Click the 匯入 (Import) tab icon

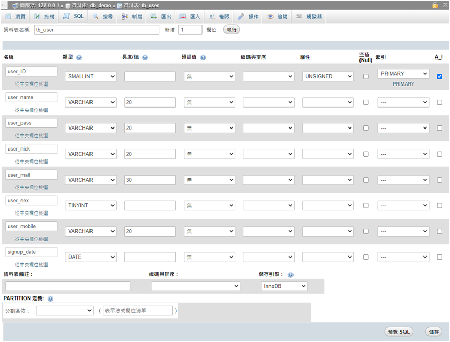click(x=183, y=17)
